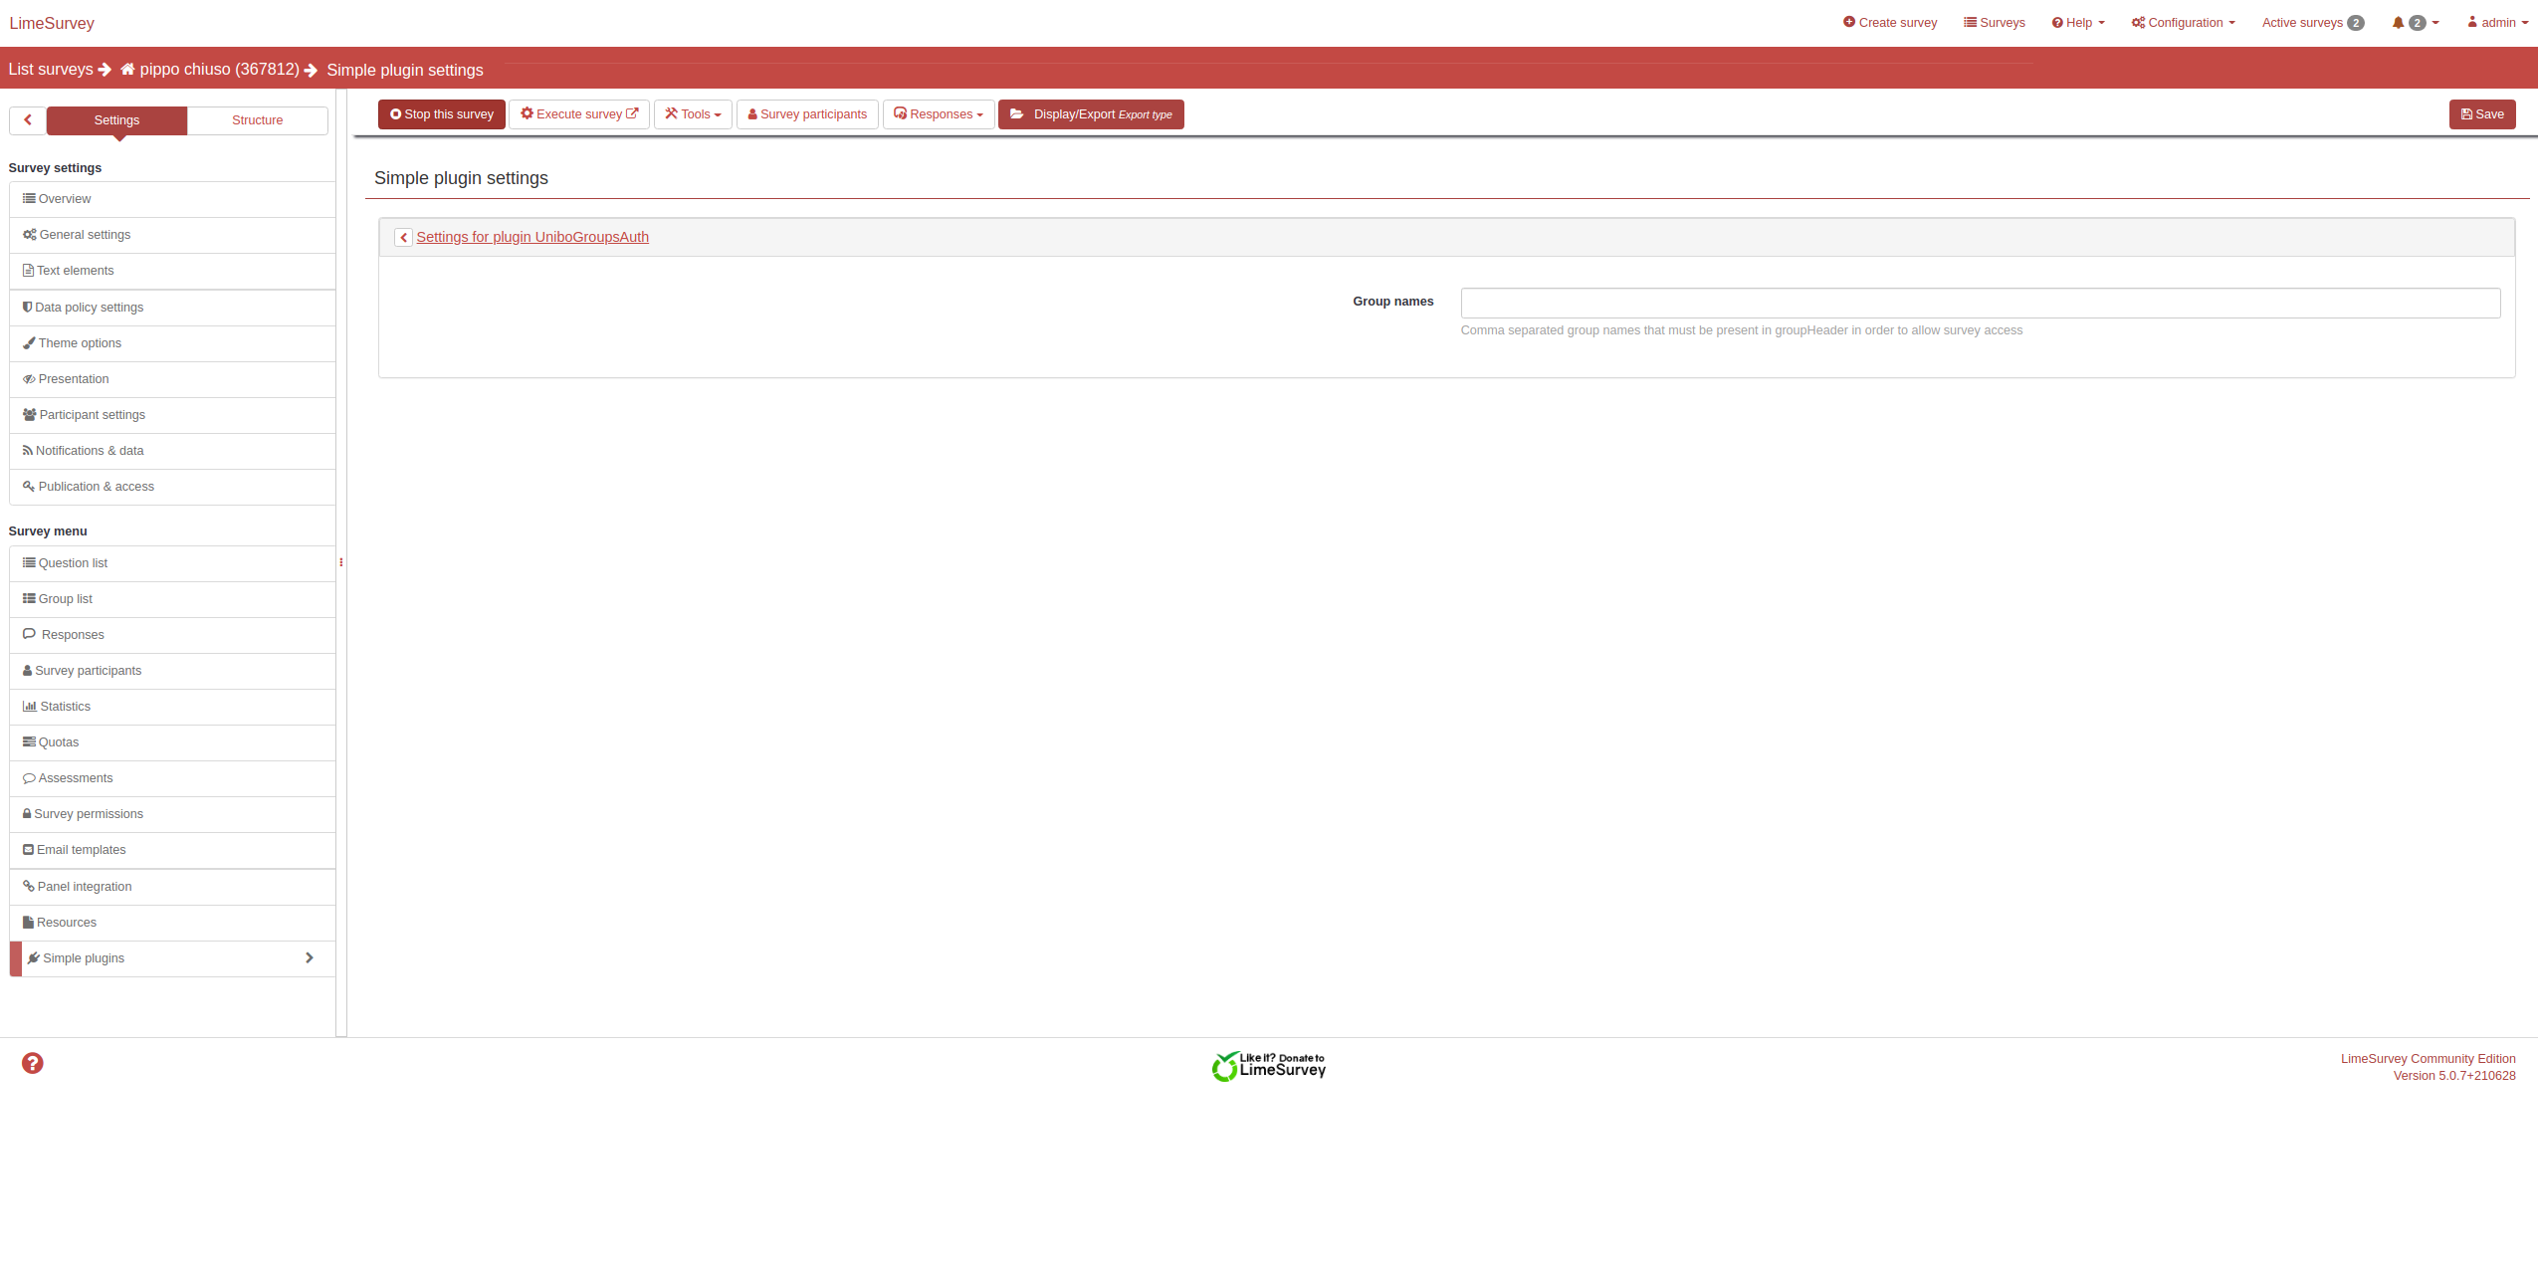Click Stop this survey button

click(x=441, y=114)
